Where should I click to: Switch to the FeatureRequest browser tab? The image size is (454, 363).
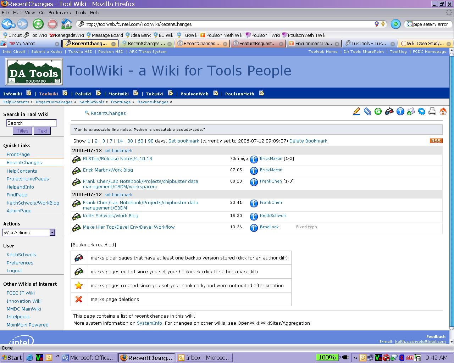[x=257, y=44]
